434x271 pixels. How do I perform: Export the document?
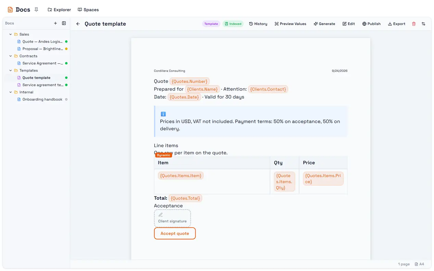[397, 24]
